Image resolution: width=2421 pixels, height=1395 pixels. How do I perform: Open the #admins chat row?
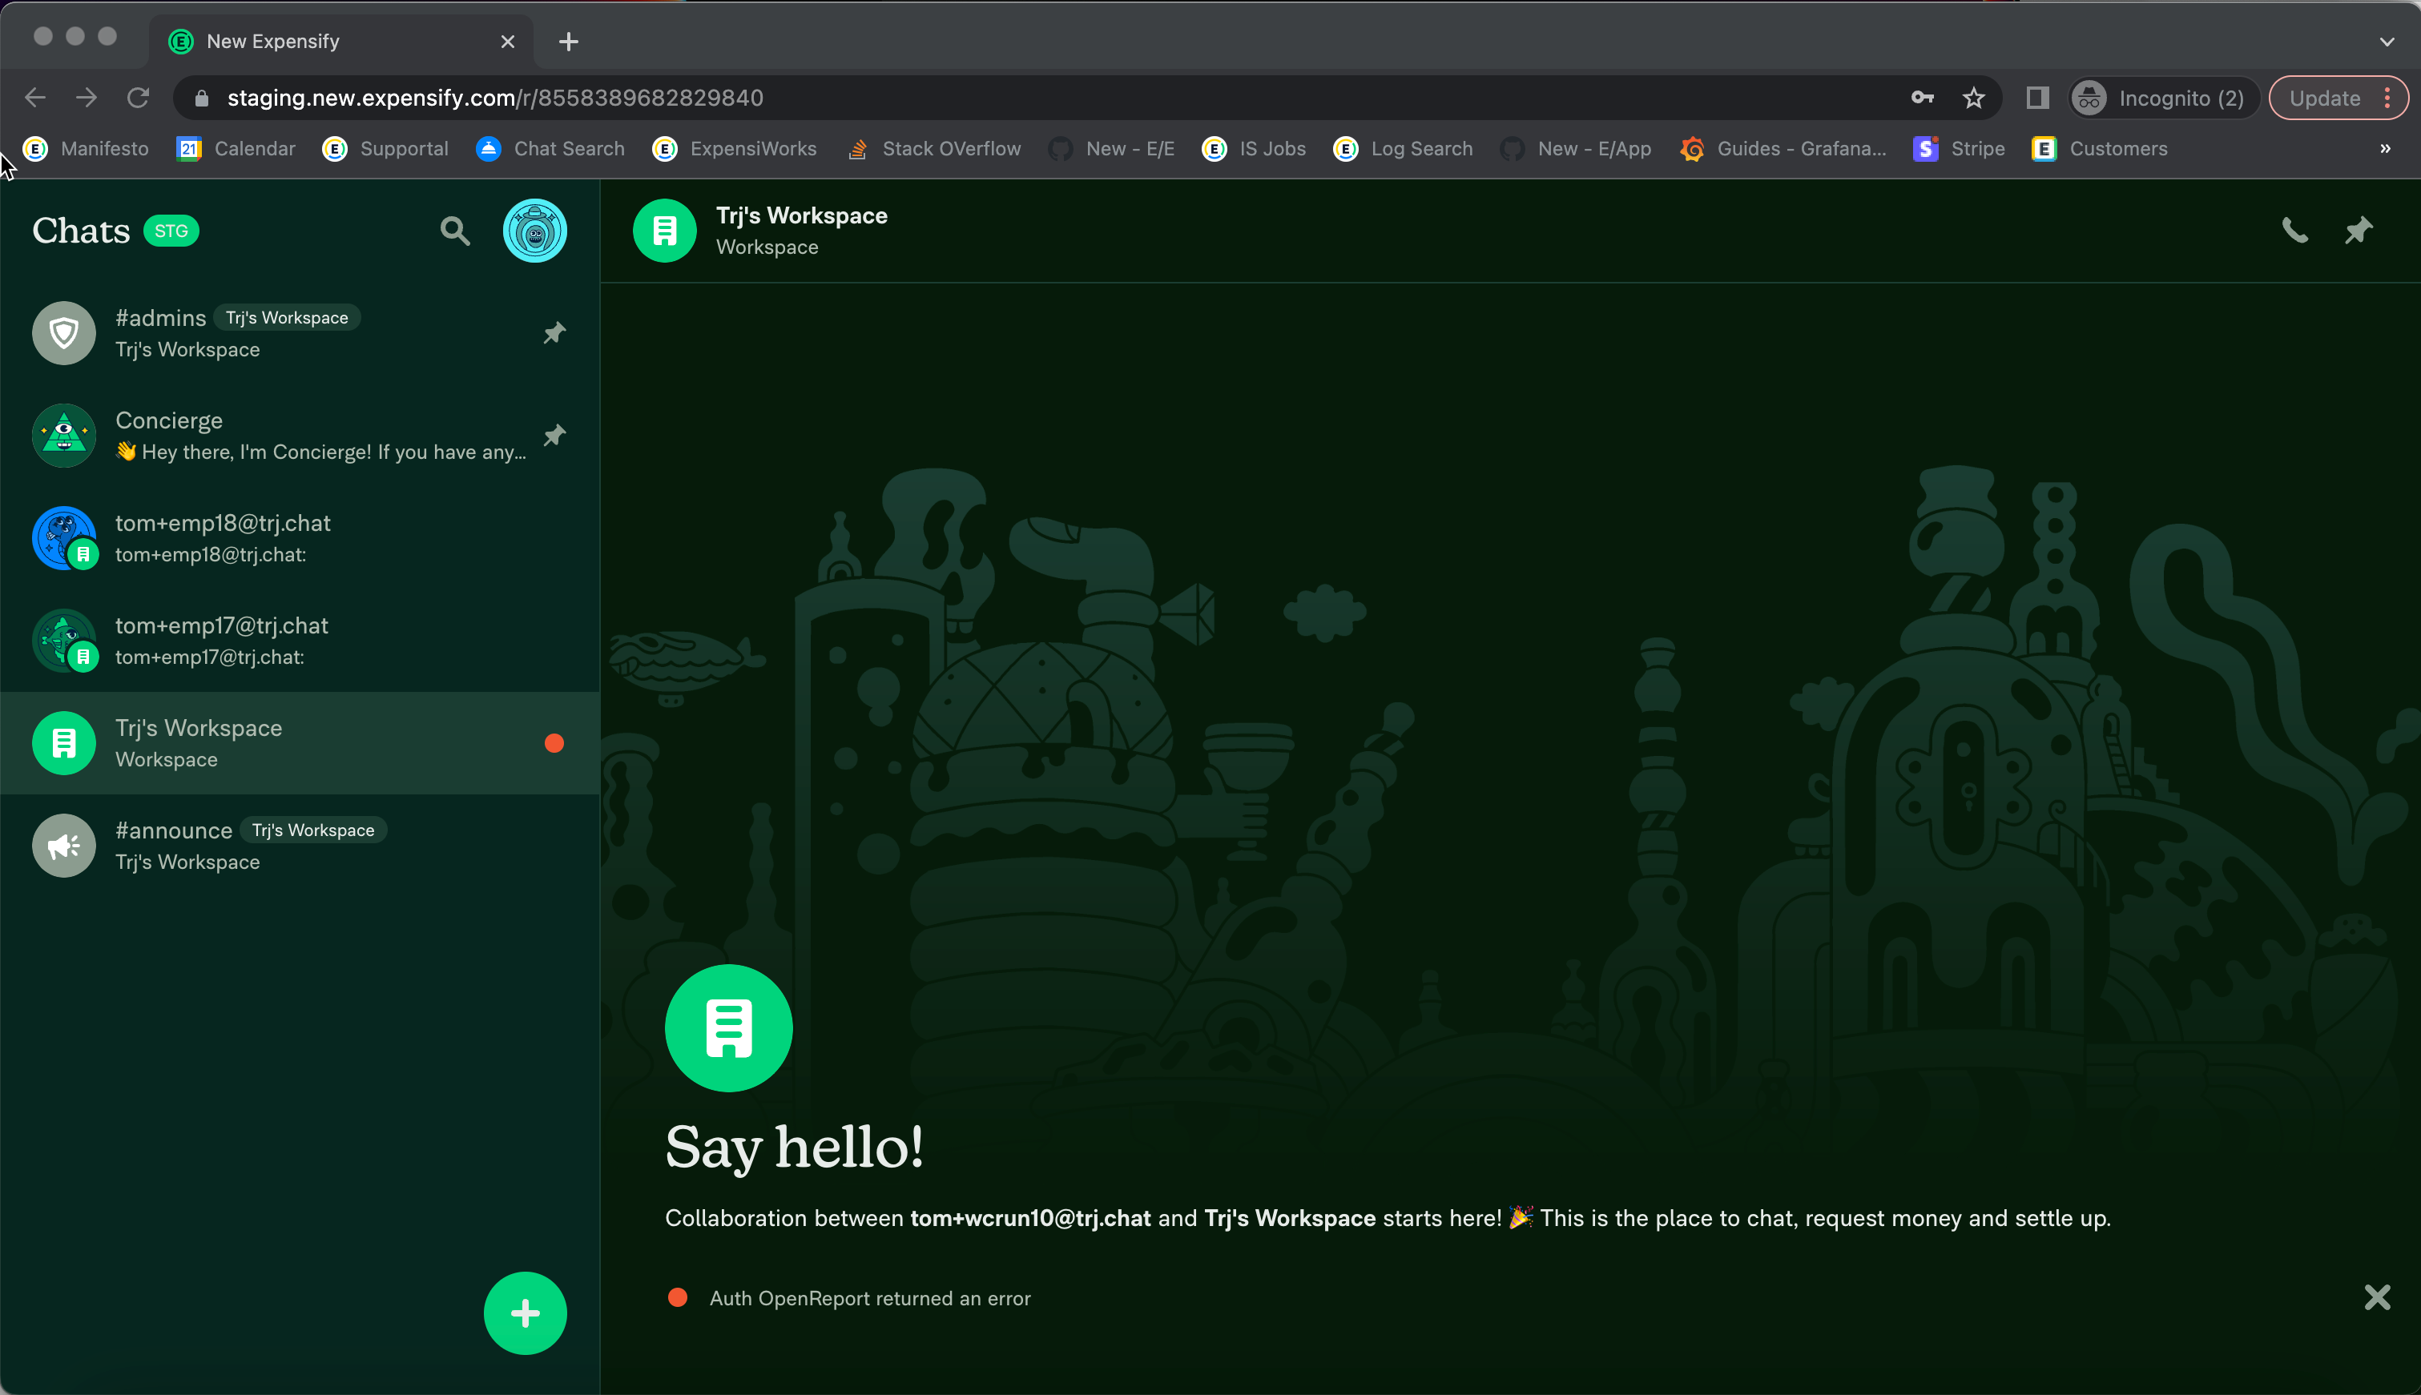[300, 333]
